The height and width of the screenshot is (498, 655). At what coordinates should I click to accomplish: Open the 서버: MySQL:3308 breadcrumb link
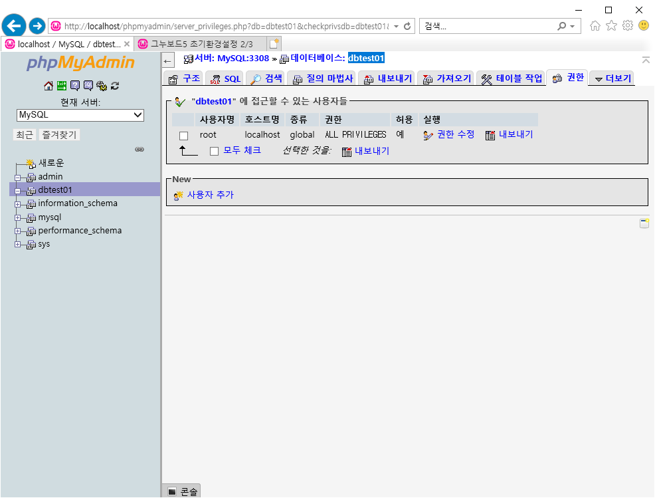232,58
